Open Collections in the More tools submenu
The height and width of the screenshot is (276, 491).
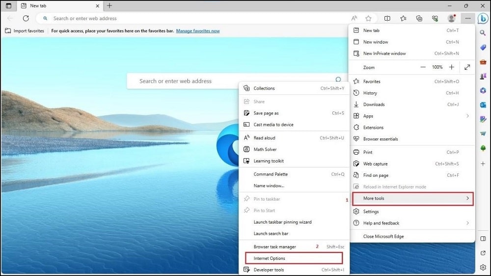point(294,88)
